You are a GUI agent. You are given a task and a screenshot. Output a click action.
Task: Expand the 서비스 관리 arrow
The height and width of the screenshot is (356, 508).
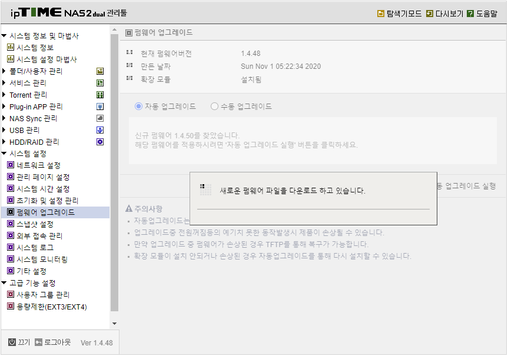click(4, 82)
